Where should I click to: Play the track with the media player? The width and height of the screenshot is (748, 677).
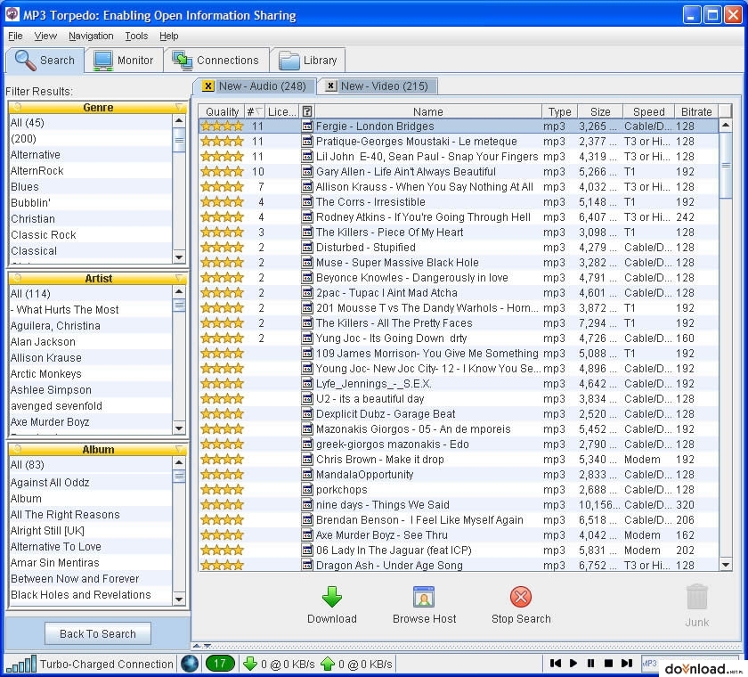[573, 663]
